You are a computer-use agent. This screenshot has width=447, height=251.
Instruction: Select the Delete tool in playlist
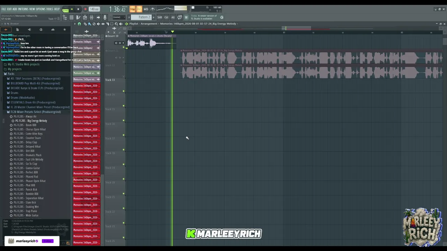click(x=94, y=24)
